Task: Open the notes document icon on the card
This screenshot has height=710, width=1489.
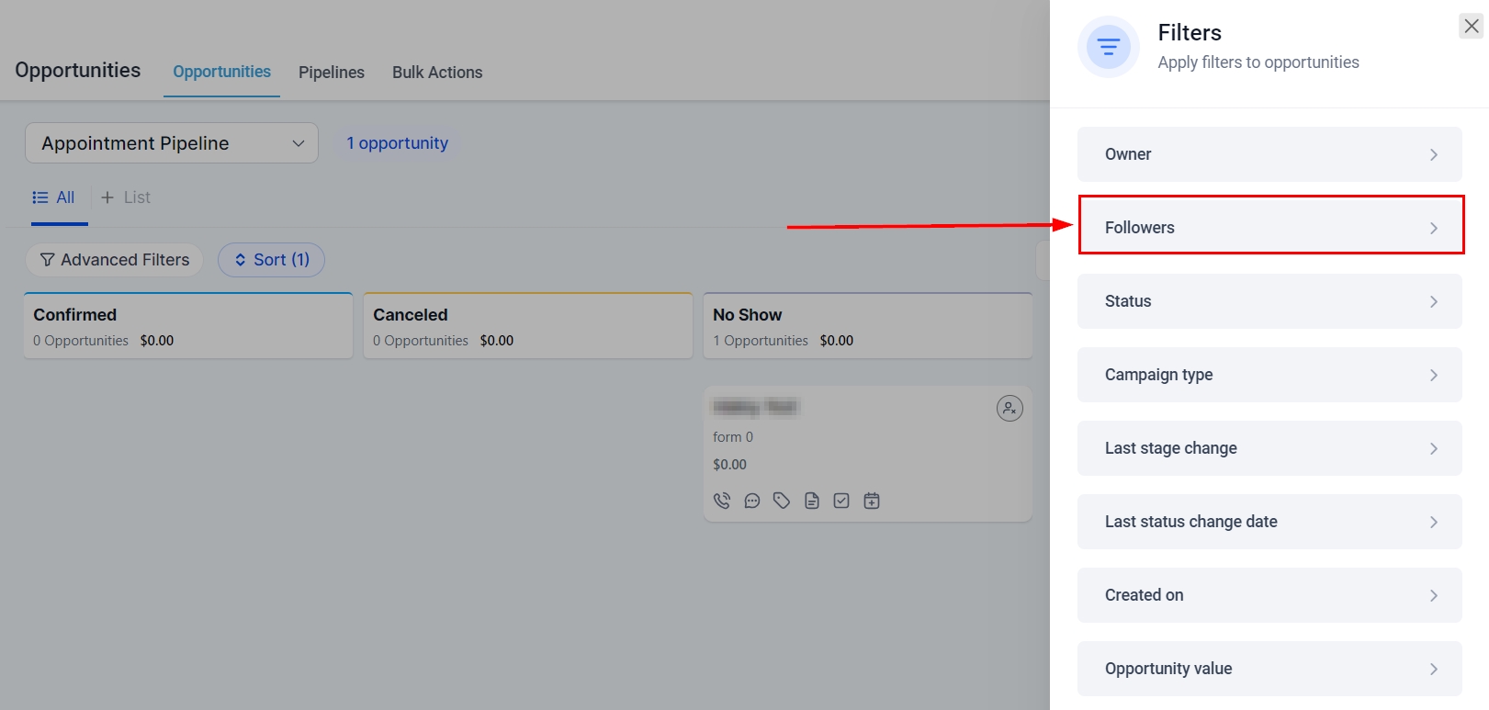Action: coord(812,501)
